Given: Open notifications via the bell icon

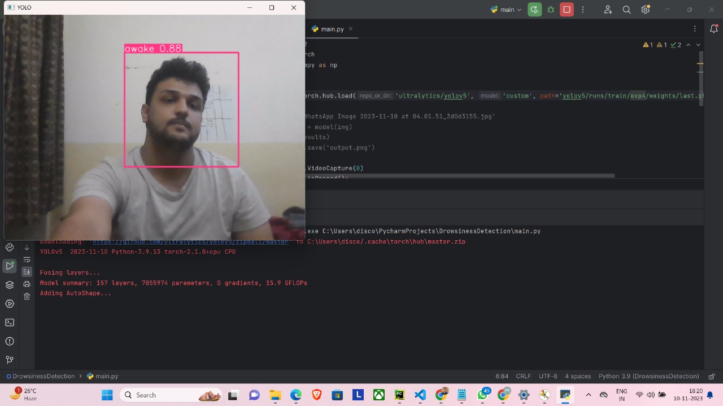Looking at the screenshot, I should pos(713,29).
